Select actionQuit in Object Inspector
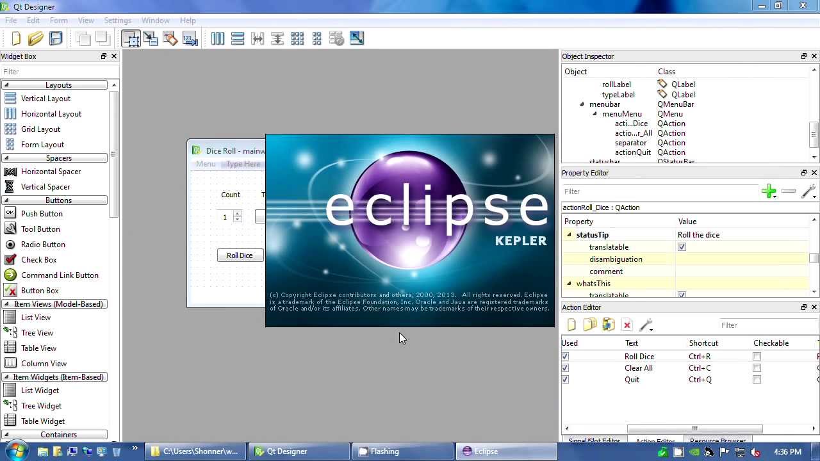 point(633,152)
